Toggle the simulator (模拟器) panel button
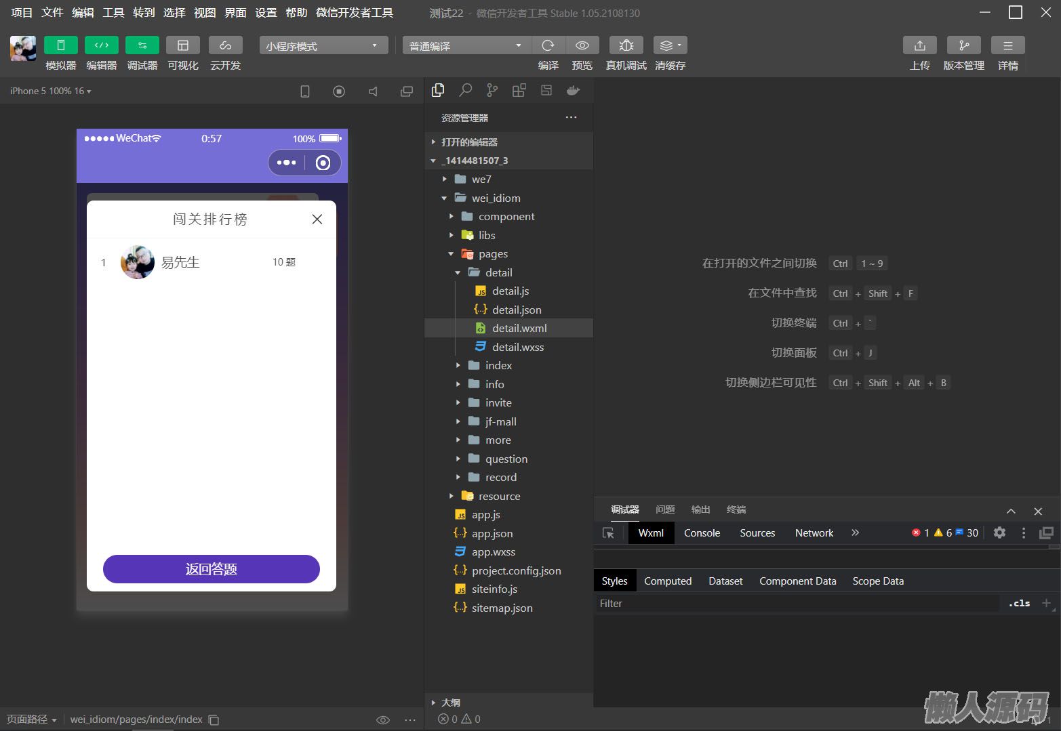Screen dimensions: 1061x731 pyautogui.click(x=61, y=45)
